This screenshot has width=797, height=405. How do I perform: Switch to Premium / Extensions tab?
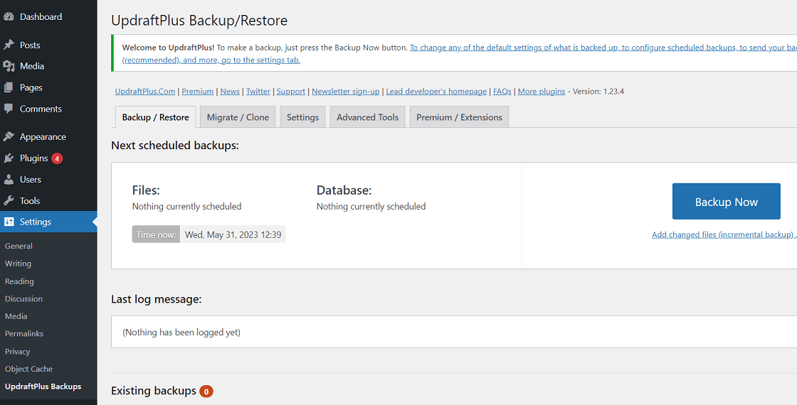tap(459, 117)
